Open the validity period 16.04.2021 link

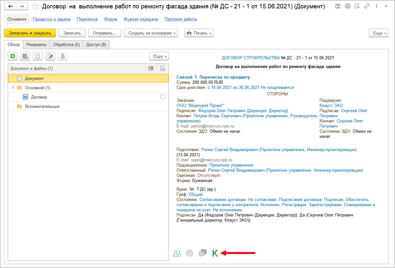point(250,87)
